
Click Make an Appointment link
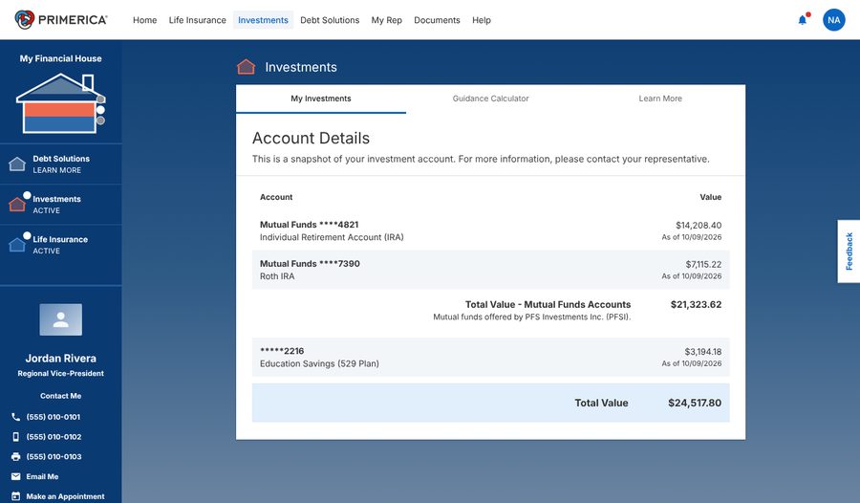point(65,496)
